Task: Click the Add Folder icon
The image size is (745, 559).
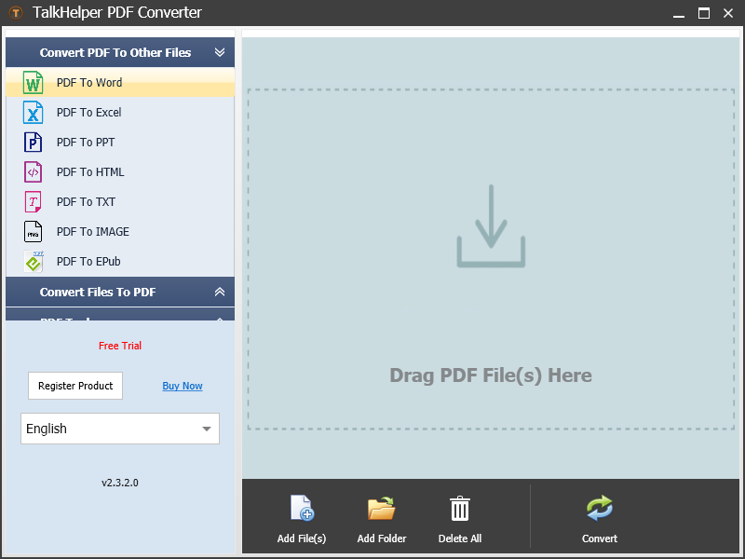Action: (380, 508)
